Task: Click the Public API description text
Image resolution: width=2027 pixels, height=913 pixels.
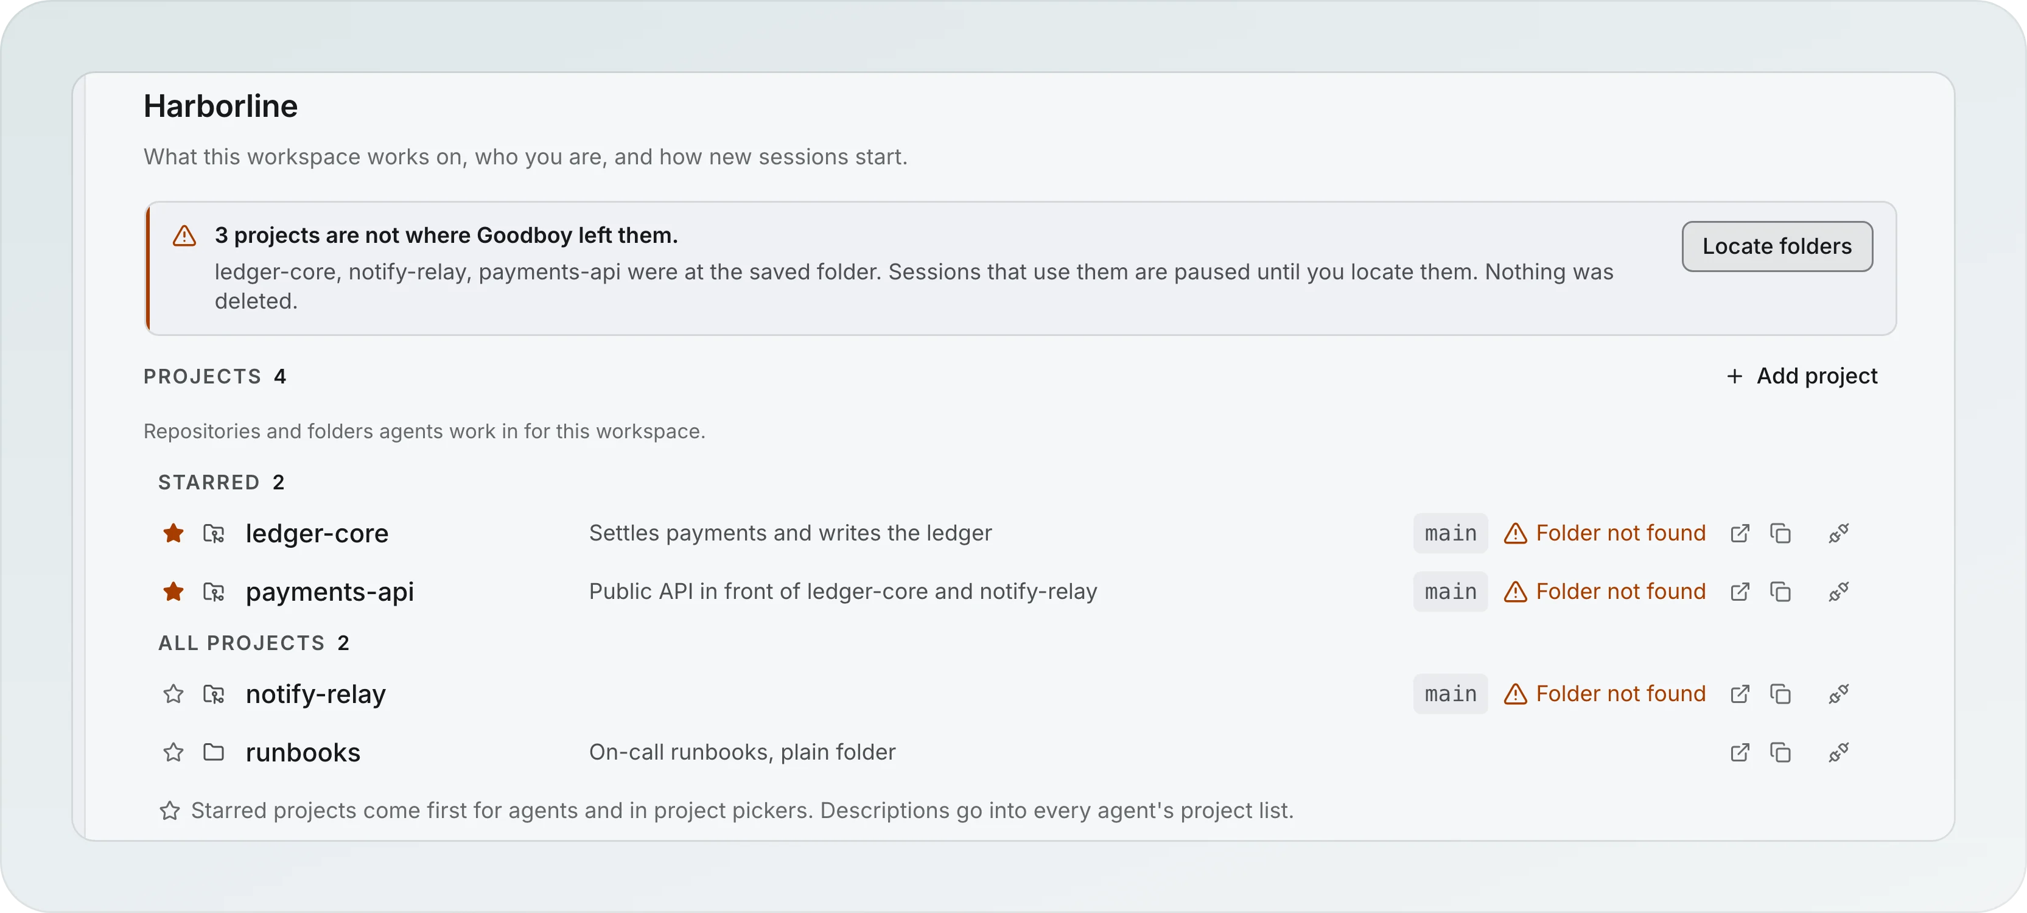Action: tap(842, 592)
